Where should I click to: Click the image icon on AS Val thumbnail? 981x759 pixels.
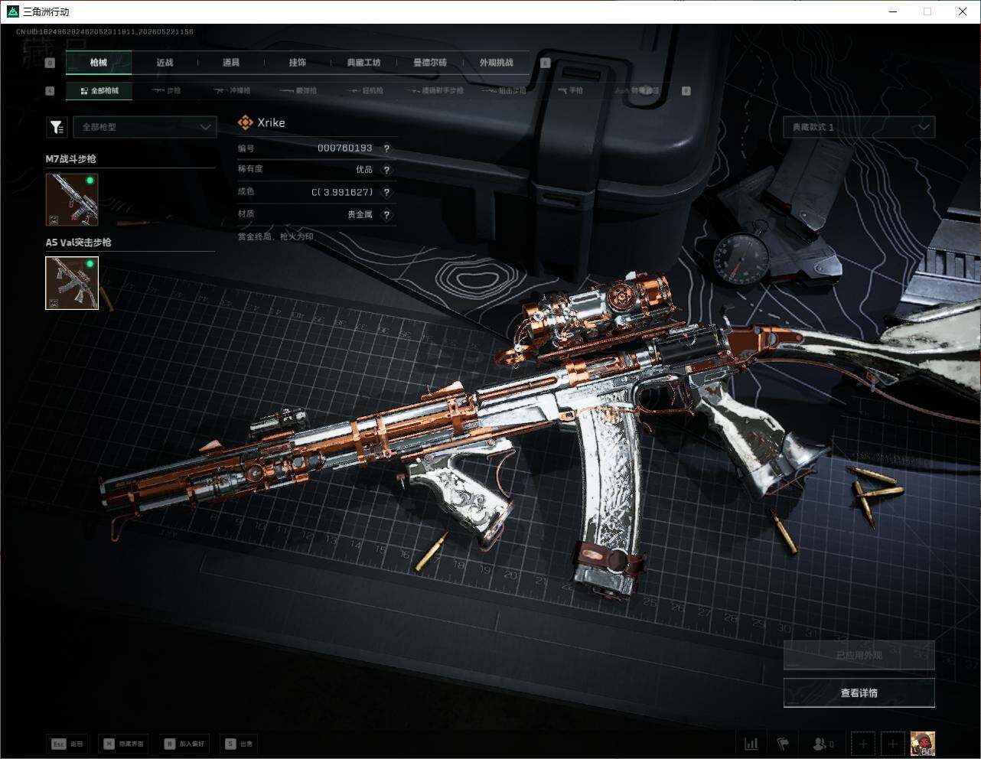(53, 303)
